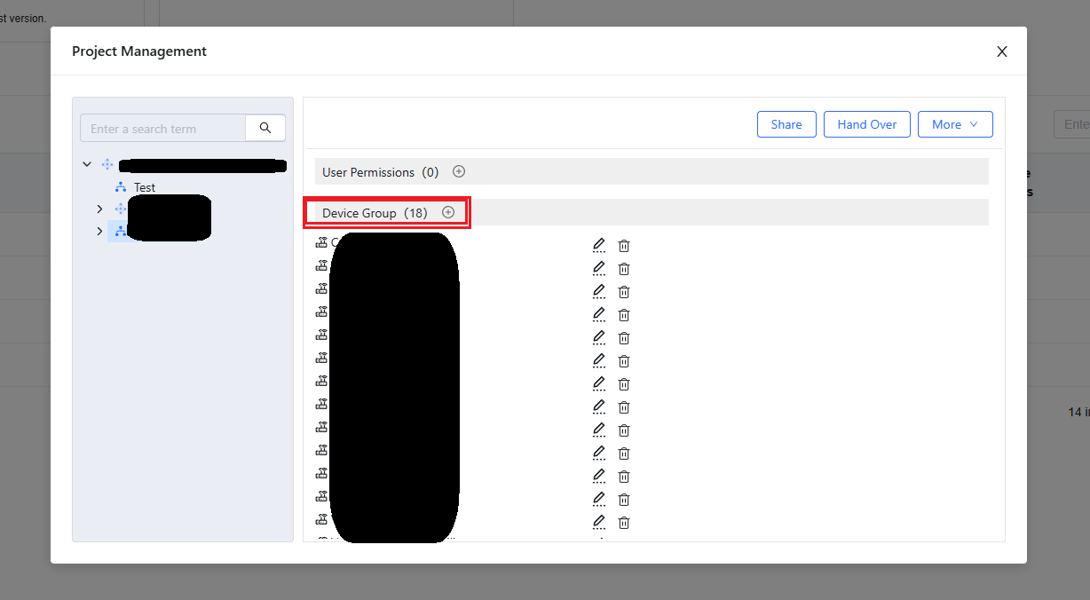Image resolution: width=1090 pixels, height=600 pixels.
Task: Click the magnifier search button
Action: [x=265, y=128]
